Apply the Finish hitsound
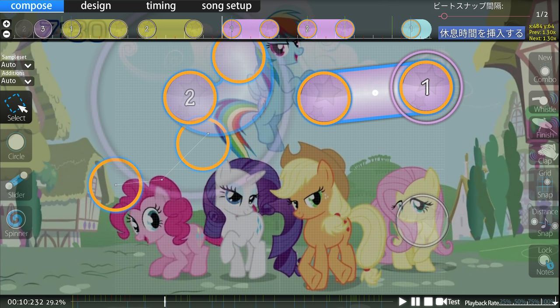This screenshot has width=560, height=308. click(544, 127)
